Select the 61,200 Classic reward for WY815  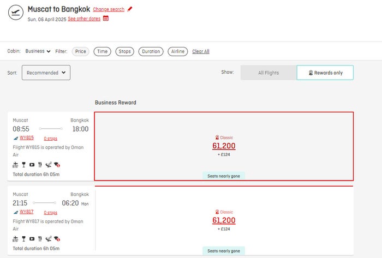(x=224, y=146)
